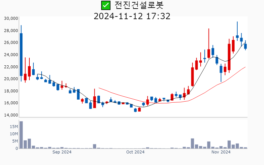Click the 10M volume axis label
The height and width of the screenshot is (165, 264).
tap(14, 134)
